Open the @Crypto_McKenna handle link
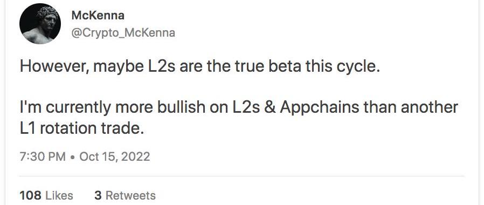 [123, 33]
